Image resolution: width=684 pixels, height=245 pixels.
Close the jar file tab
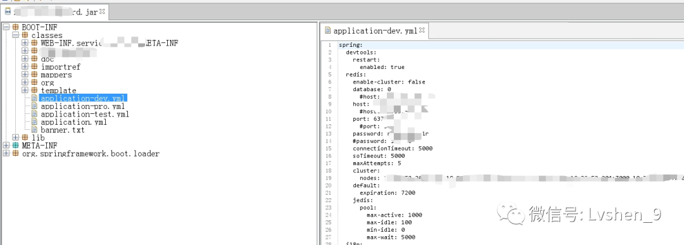point(102,11)
